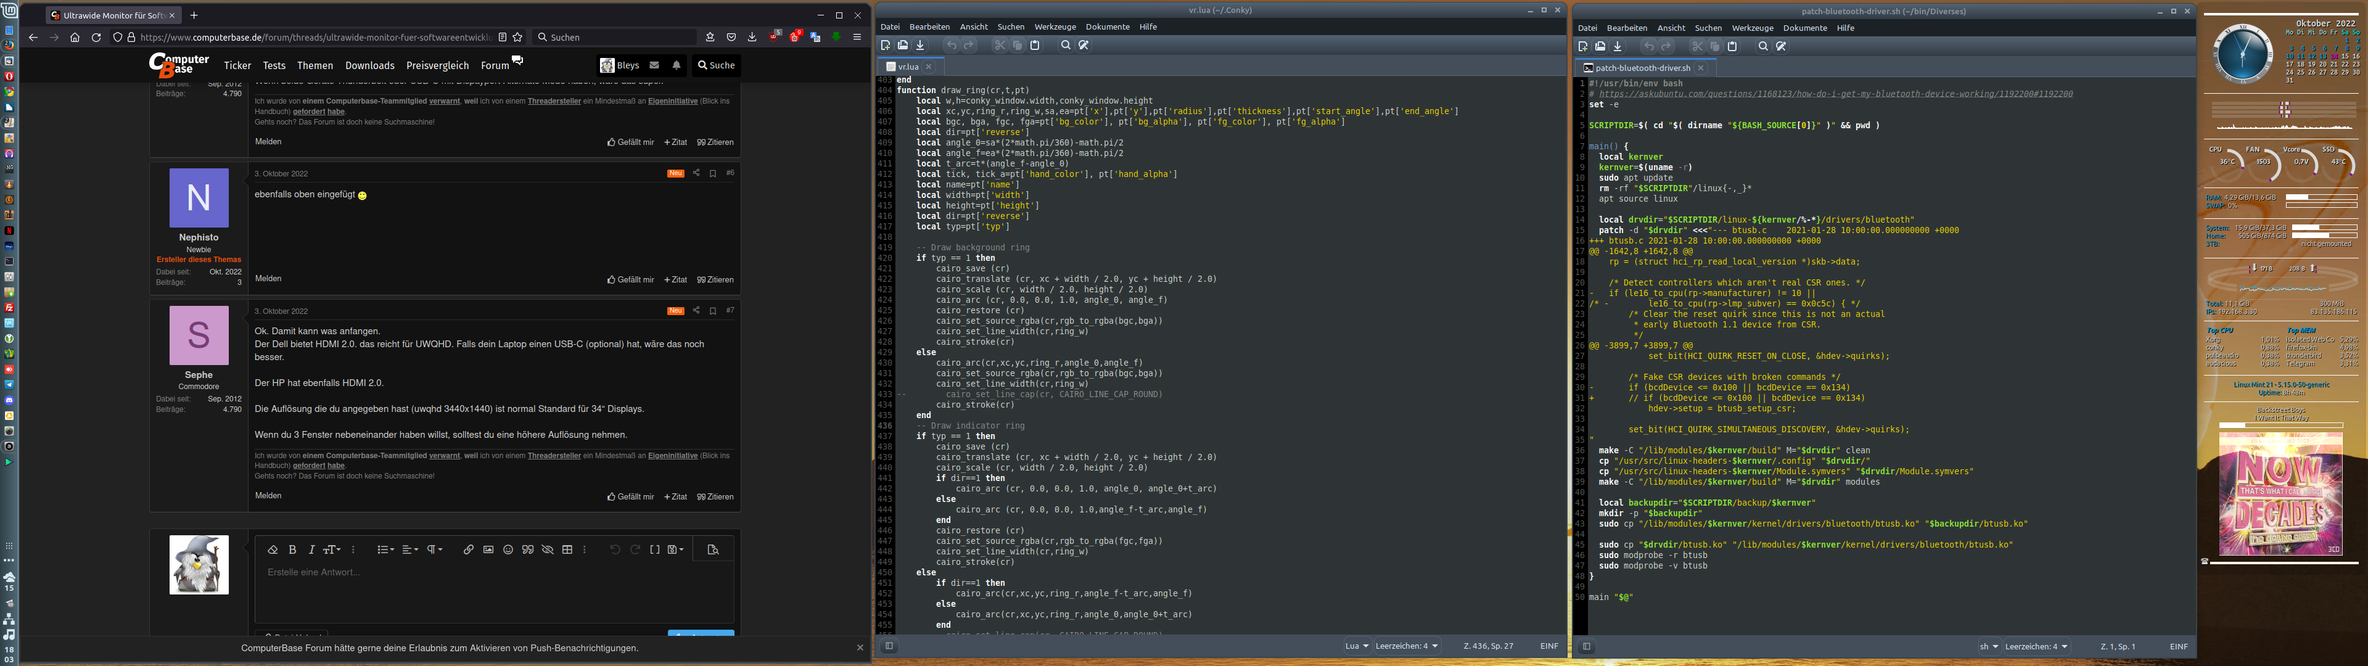This screenshot has height=666, width=2368.
Task: Open ComputerBase notifications bell
Action: 676,65
